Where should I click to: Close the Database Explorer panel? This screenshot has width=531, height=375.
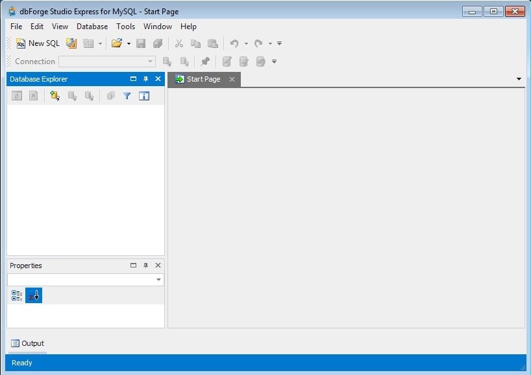[x=158, y=79]
